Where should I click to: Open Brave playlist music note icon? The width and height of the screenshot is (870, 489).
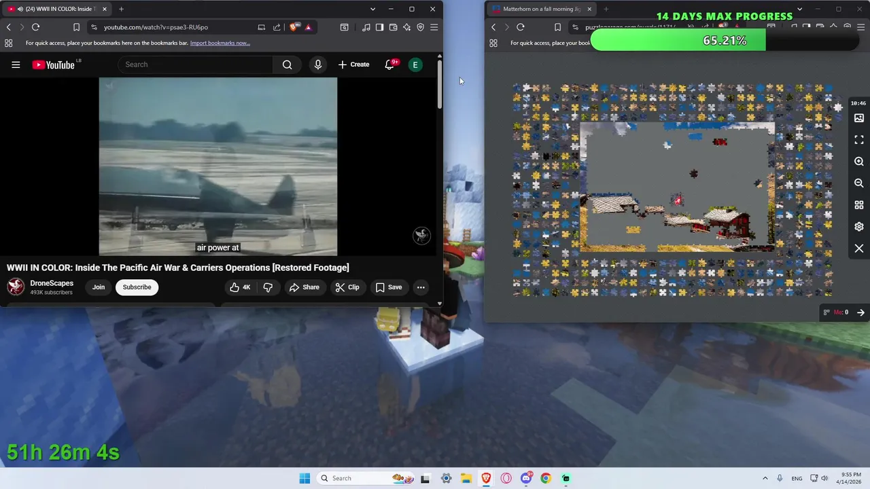pyautogui.click(x=366, y=27)
